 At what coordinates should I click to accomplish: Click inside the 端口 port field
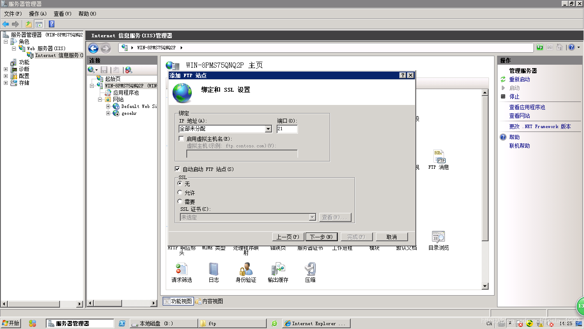pyautogui.click(x=287, y=129)
